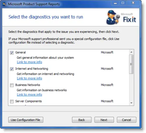Click scrollbar down arrow in diagnostics list
Viewport: 146px width, 133px height.
coord(131,103)
